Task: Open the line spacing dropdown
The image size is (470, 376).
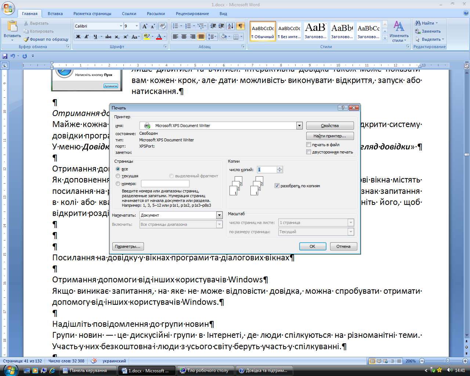Action: click(212, 37)
